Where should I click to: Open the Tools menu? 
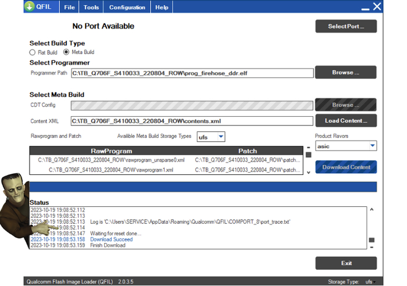(91, 8)
